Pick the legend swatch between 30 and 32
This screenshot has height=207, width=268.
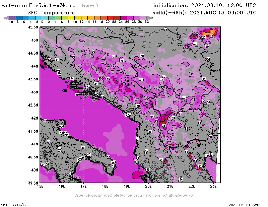point(143,18)
